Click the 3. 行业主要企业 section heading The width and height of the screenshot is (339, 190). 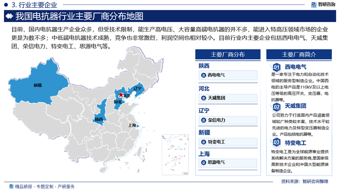pos(34,5)
